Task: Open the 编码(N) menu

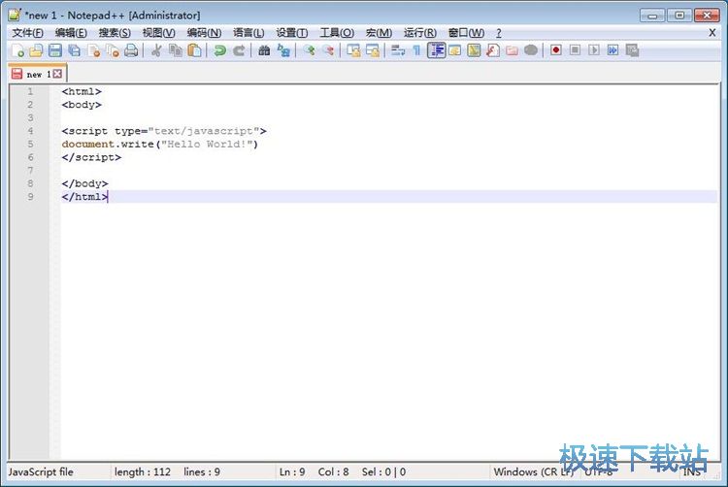Action: [204, 33]
